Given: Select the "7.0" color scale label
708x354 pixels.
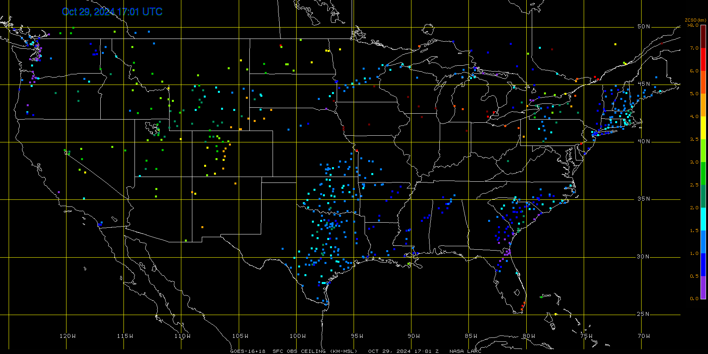Looking at the screenshot, I should tap(694, 48).
